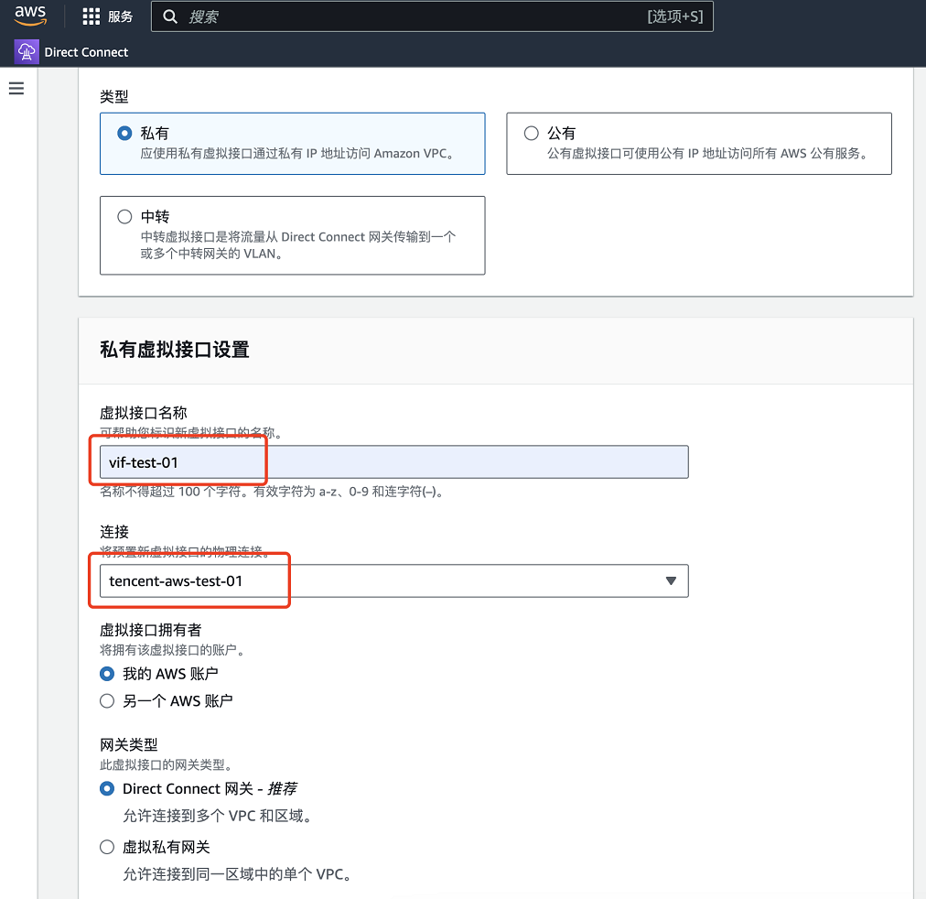Select Direct Connect 网关 gateway type

click(x=107, y=789)
